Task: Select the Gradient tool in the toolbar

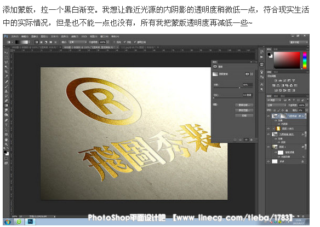Action: [x=6, y=106]
